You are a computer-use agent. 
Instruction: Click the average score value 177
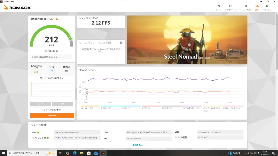[x=51, y=71]
